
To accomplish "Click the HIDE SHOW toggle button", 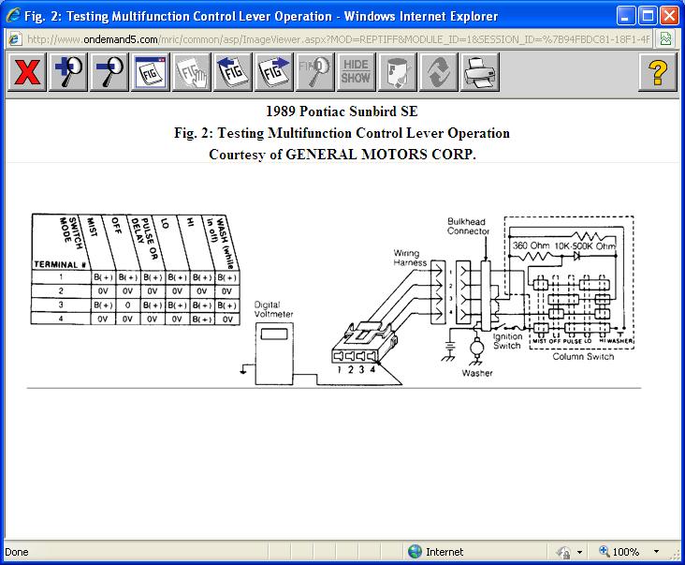I will (x=356, y=72).
